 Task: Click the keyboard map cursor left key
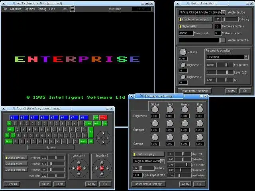coord(99,138)
